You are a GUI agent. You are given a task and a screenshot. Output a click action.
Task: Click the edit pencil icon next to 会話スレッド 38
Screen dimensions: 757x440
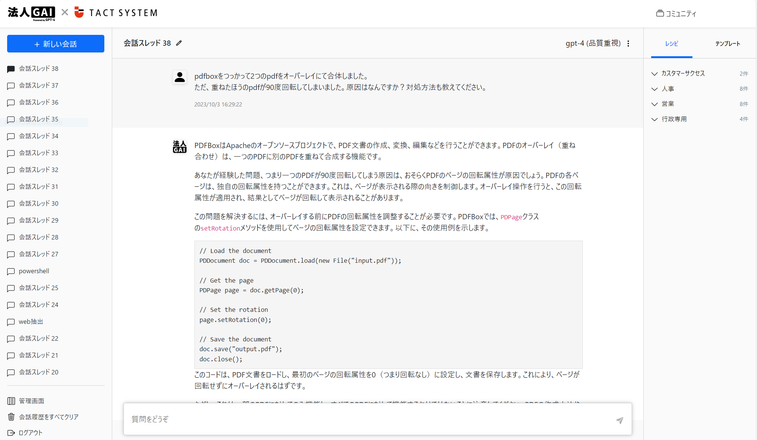click(179, 43)
